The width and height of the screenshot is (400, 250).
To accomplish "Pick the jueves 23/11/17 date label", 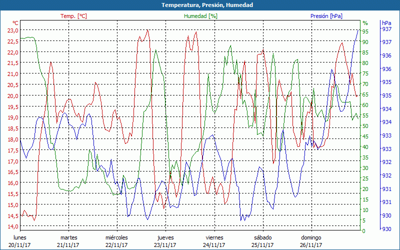I will (x=165, y=241).
